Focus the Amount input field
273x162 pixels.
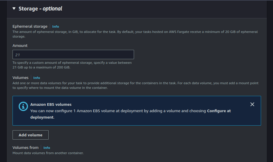tap(73, 54)
